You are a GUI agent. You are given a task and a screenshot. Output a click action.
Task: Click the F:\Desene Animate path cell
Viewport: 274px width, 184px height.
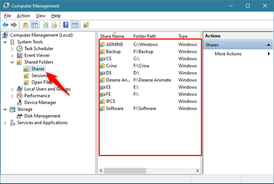click(x=152, y=80)
